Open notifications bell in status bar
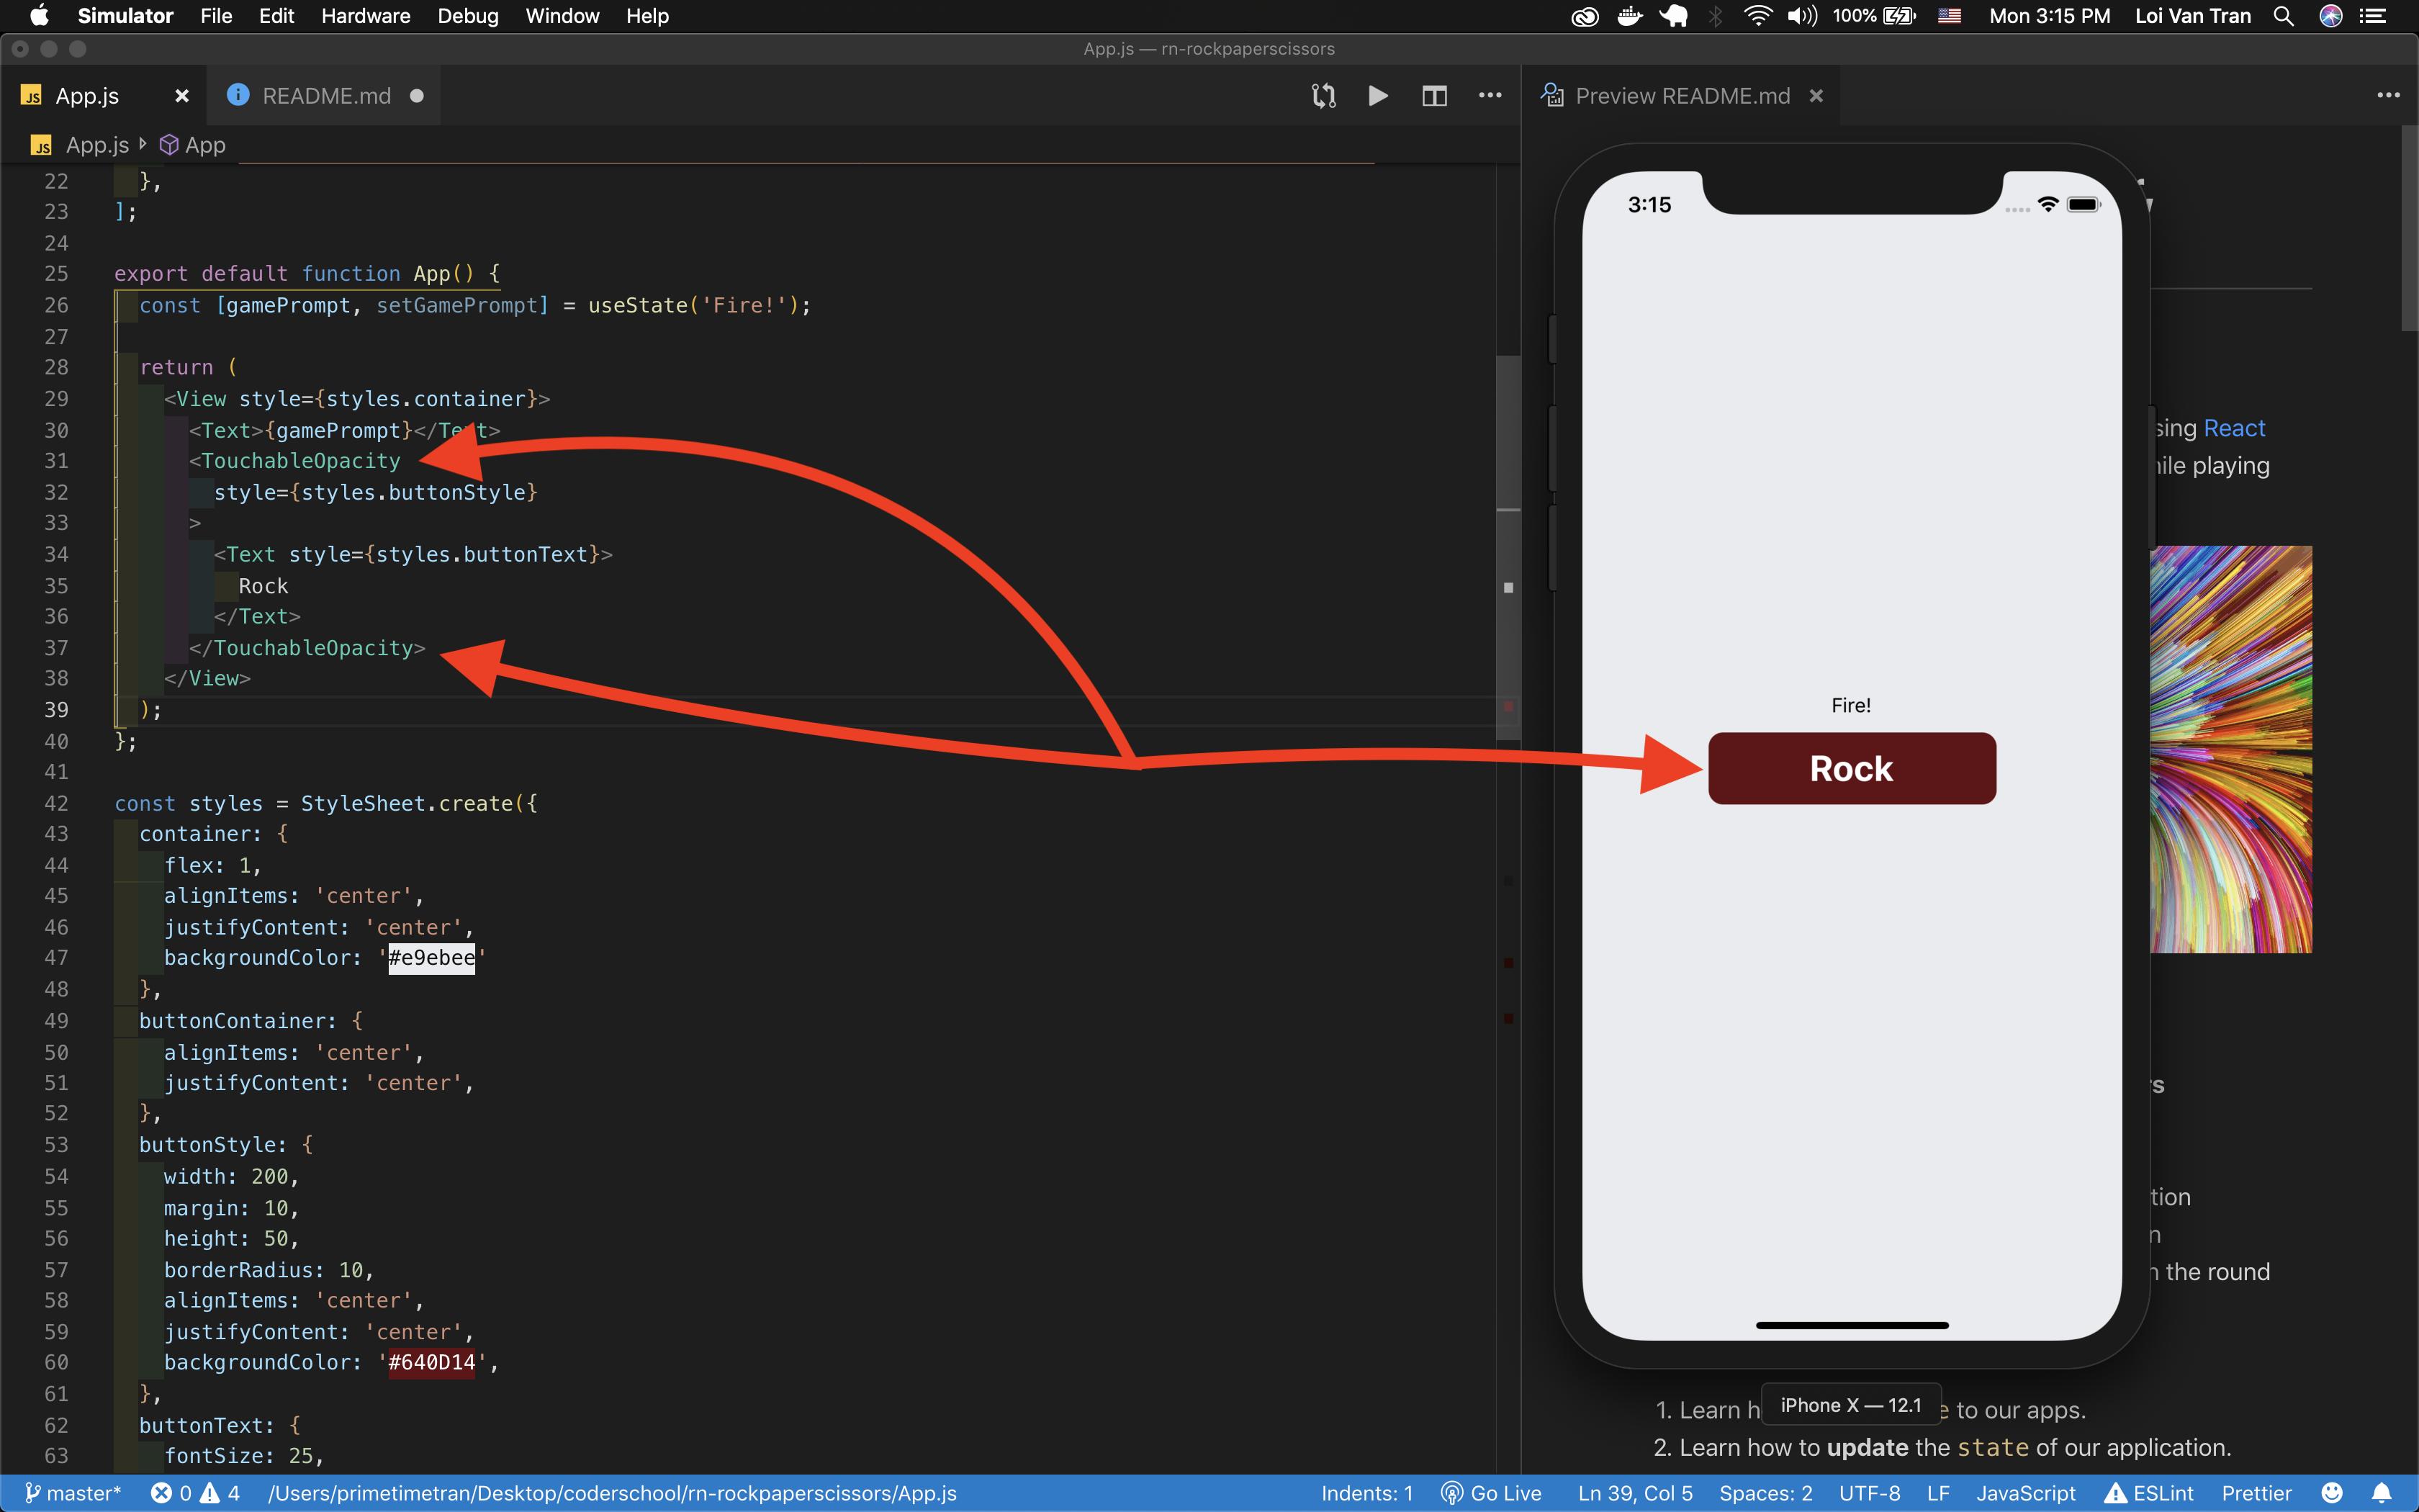The width and height of the screenshot is (2419, 1512). (2382, 1493)
